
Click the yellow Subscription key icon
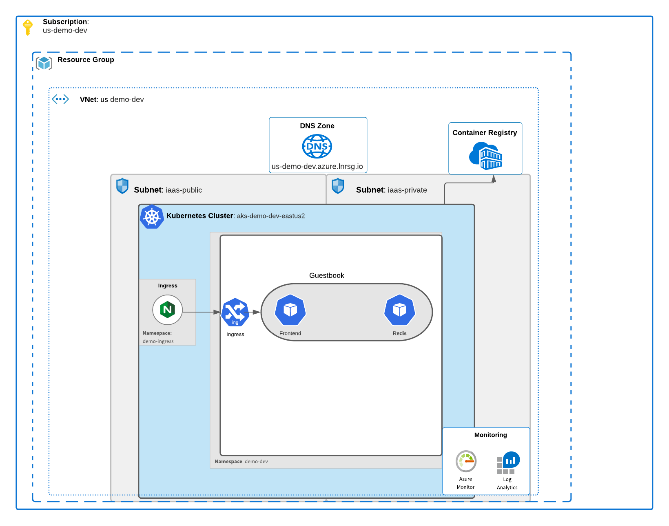[x=28, y=27]
